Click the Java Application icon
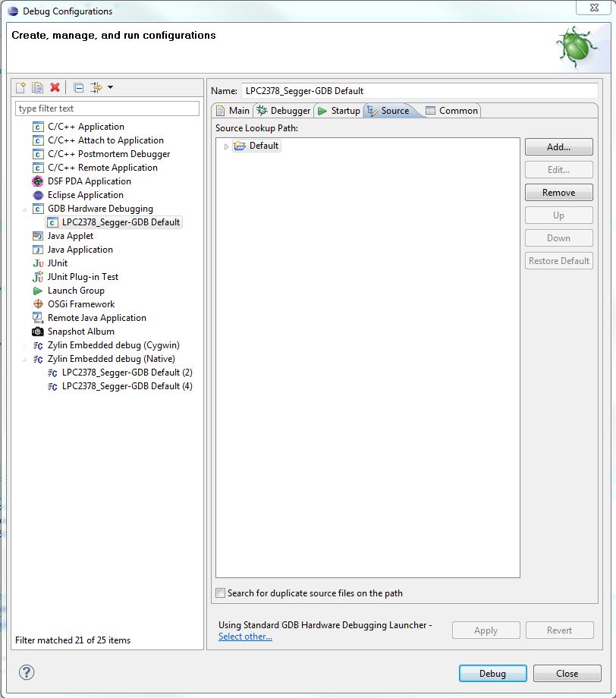 click(x=38, y=250)
